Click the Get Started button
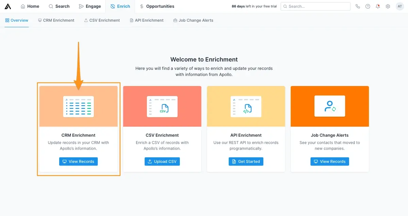This screenshot has height=216, width=408. point(246,161)
